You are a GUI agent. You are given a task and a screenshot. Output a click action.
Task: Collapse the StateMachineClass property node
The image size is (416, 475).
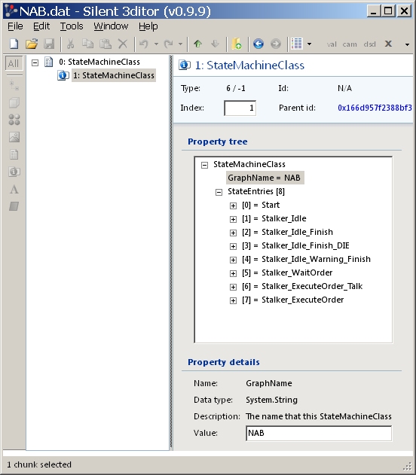pyautogui.click(x=205, y=165)
